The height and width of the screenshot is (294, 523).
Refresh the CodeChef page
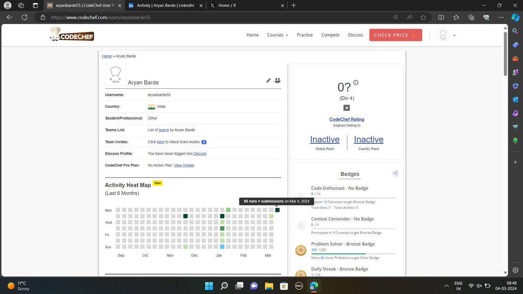pos(24,17)
